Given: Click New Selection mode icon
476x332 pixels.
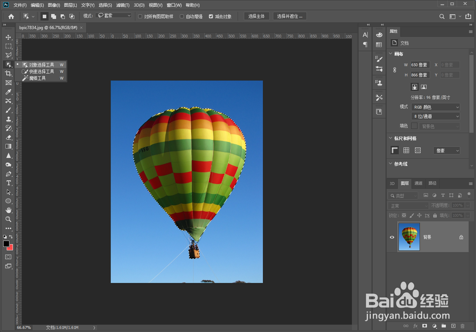Looking at the screenshot, I should [x=45, y=16].
